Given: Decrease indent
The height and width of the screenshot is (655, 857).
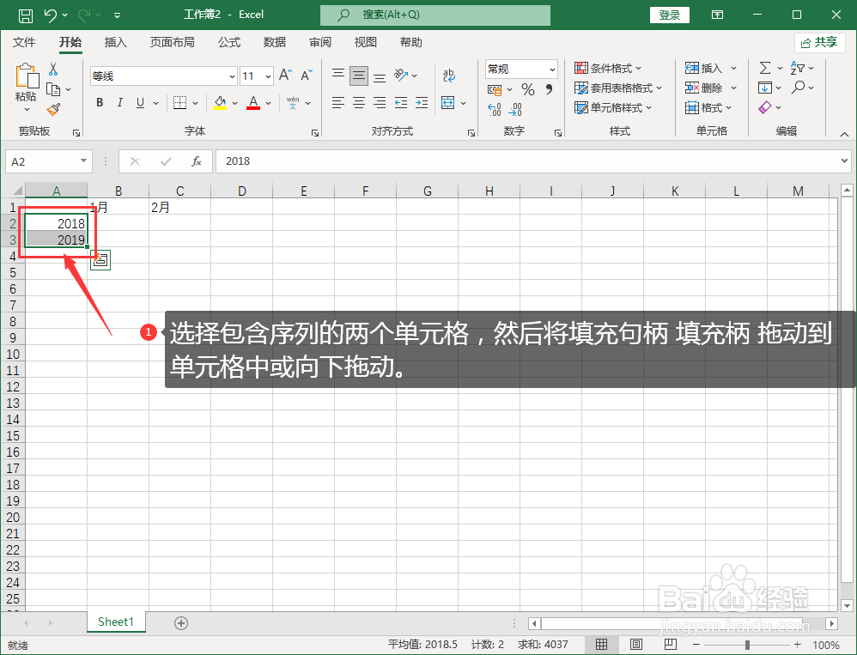Looking at the screenshot, I should pyautogui.click(x=401, y=103).
